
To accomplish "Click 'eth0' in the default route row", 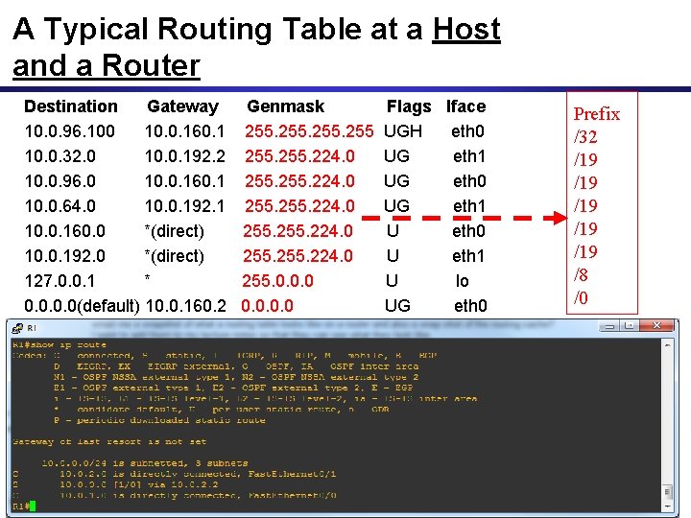I will point(470,306).
